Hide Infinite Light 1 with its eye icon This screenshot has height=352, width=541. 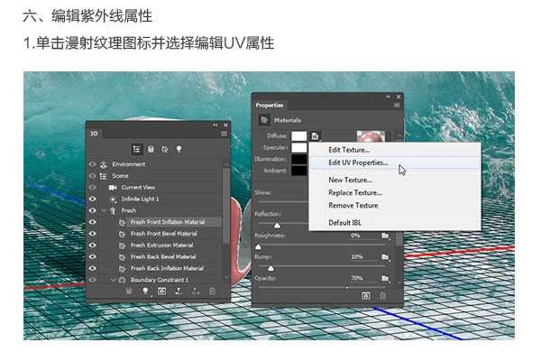tap(93, 199)
